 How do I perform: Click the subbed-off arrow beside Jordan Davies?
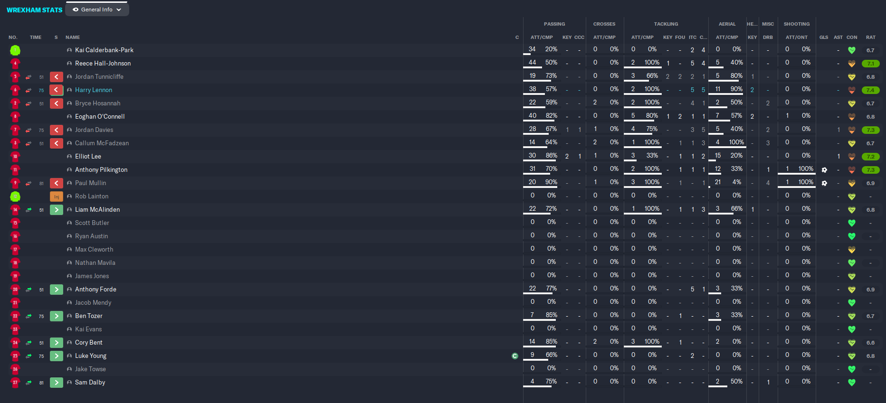(x=57, y=130)
